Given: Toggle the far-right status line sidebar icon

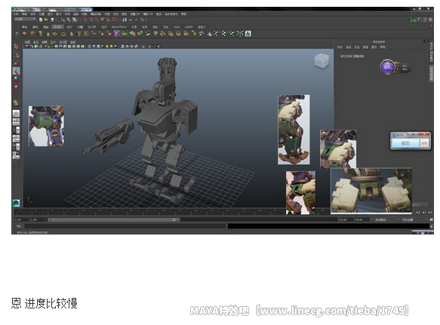Looking at the screenshot, I should (x=430, y=20).
